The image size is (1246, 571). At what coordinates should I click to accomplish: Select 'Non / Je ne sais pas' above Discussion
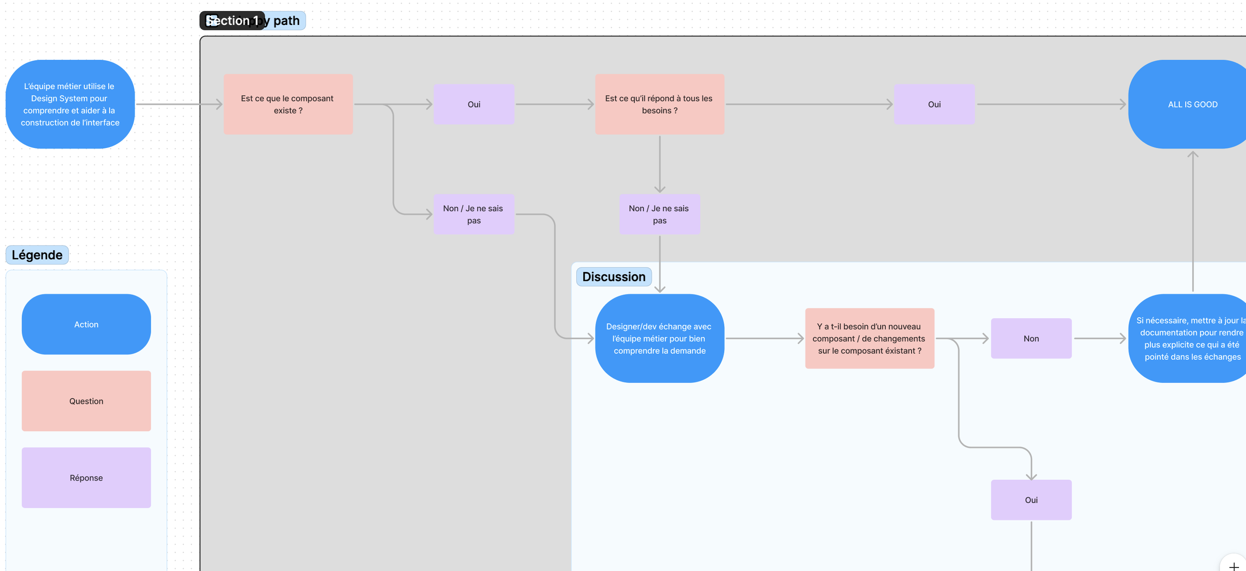coord(659,214)
